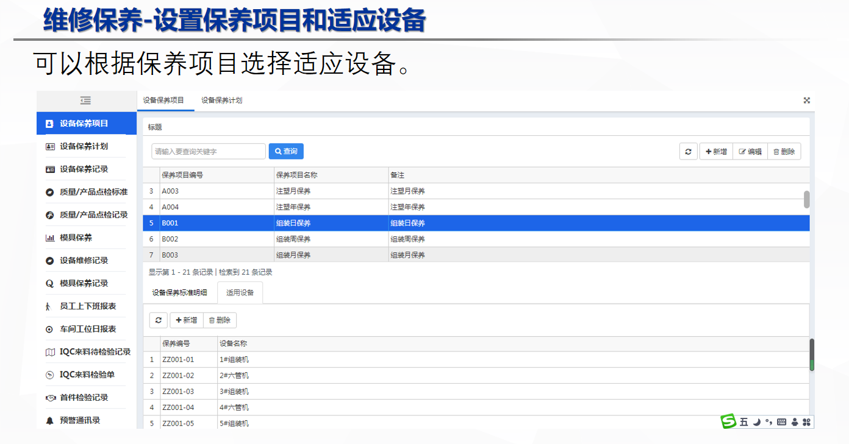Click 删除 in the upper toolbar
This screenshot has width=849, height=444.
[x=784, y=152]
